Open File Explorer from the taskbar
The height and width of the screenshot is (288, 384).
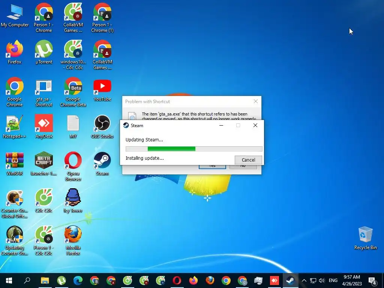click(45, 280)
